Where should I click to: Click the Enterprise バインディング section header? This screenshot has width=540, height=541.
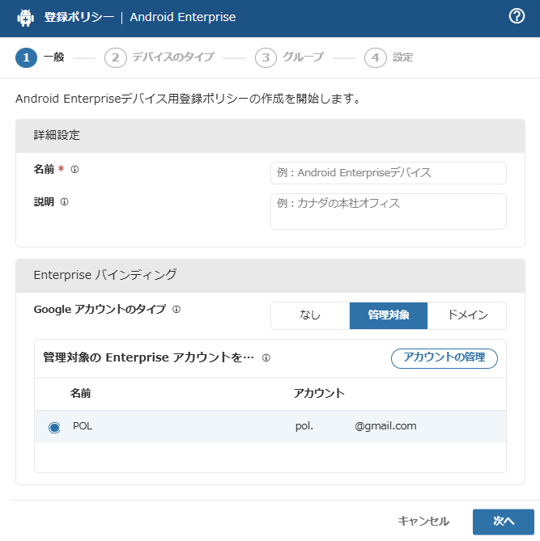[x=270, y=276]
